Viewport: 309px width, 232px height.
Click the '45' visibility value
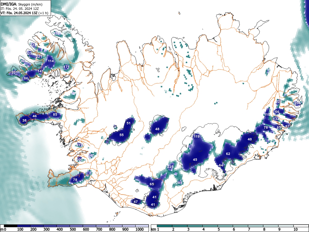[195, 160]
